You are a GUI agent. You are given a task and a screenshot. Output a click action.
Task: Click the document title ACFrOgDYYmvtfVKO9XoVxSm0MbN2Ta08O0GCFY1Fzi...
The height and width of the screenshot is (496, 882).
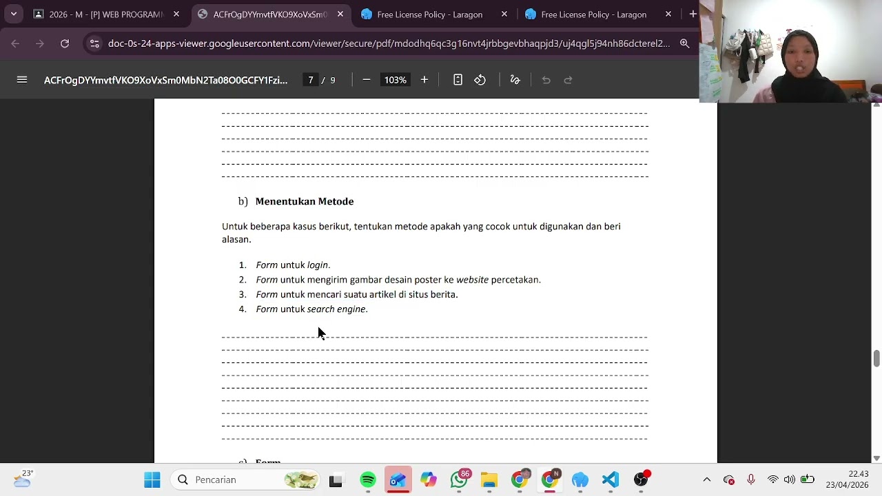pos(165,80)
